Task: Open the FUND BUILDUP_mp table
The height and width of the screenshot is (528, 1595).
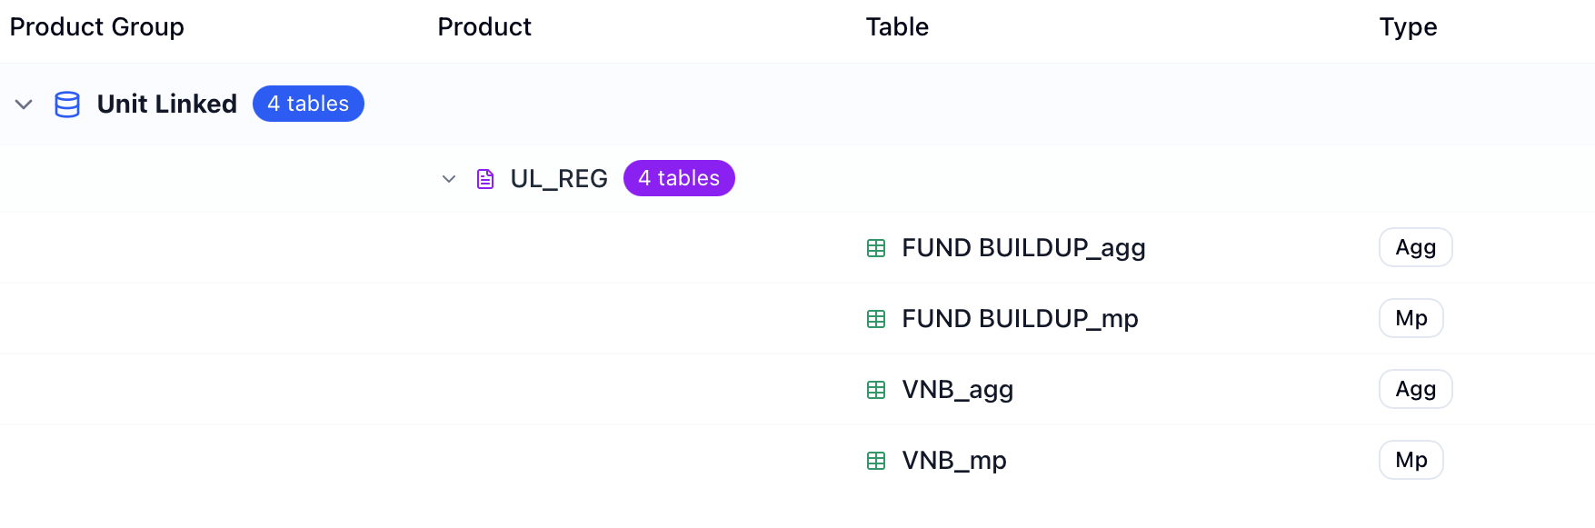Action: 1020,319
